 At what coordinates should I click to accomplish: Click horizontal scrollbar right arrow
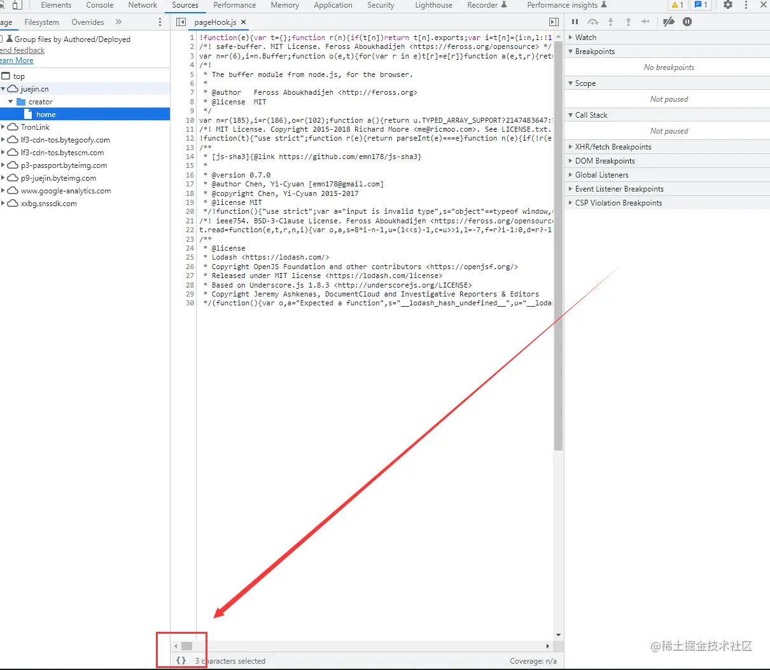(x=548, y=646)
